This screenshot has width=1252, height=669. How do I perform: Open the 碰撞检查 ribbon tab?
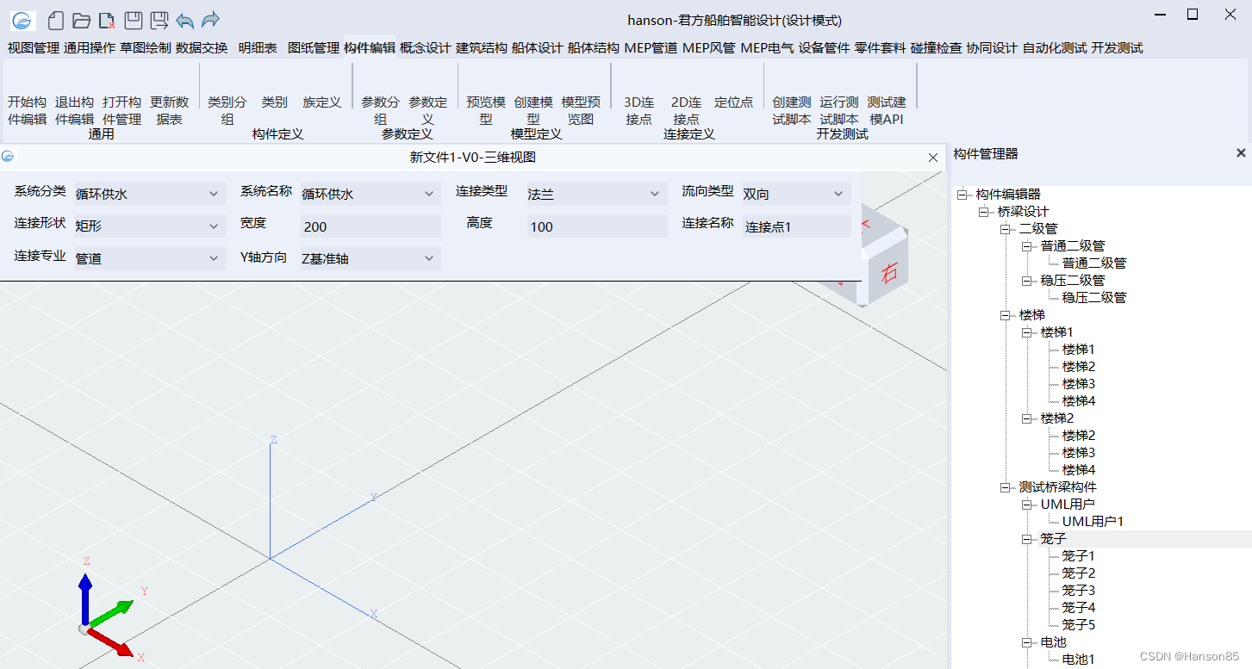936,48
